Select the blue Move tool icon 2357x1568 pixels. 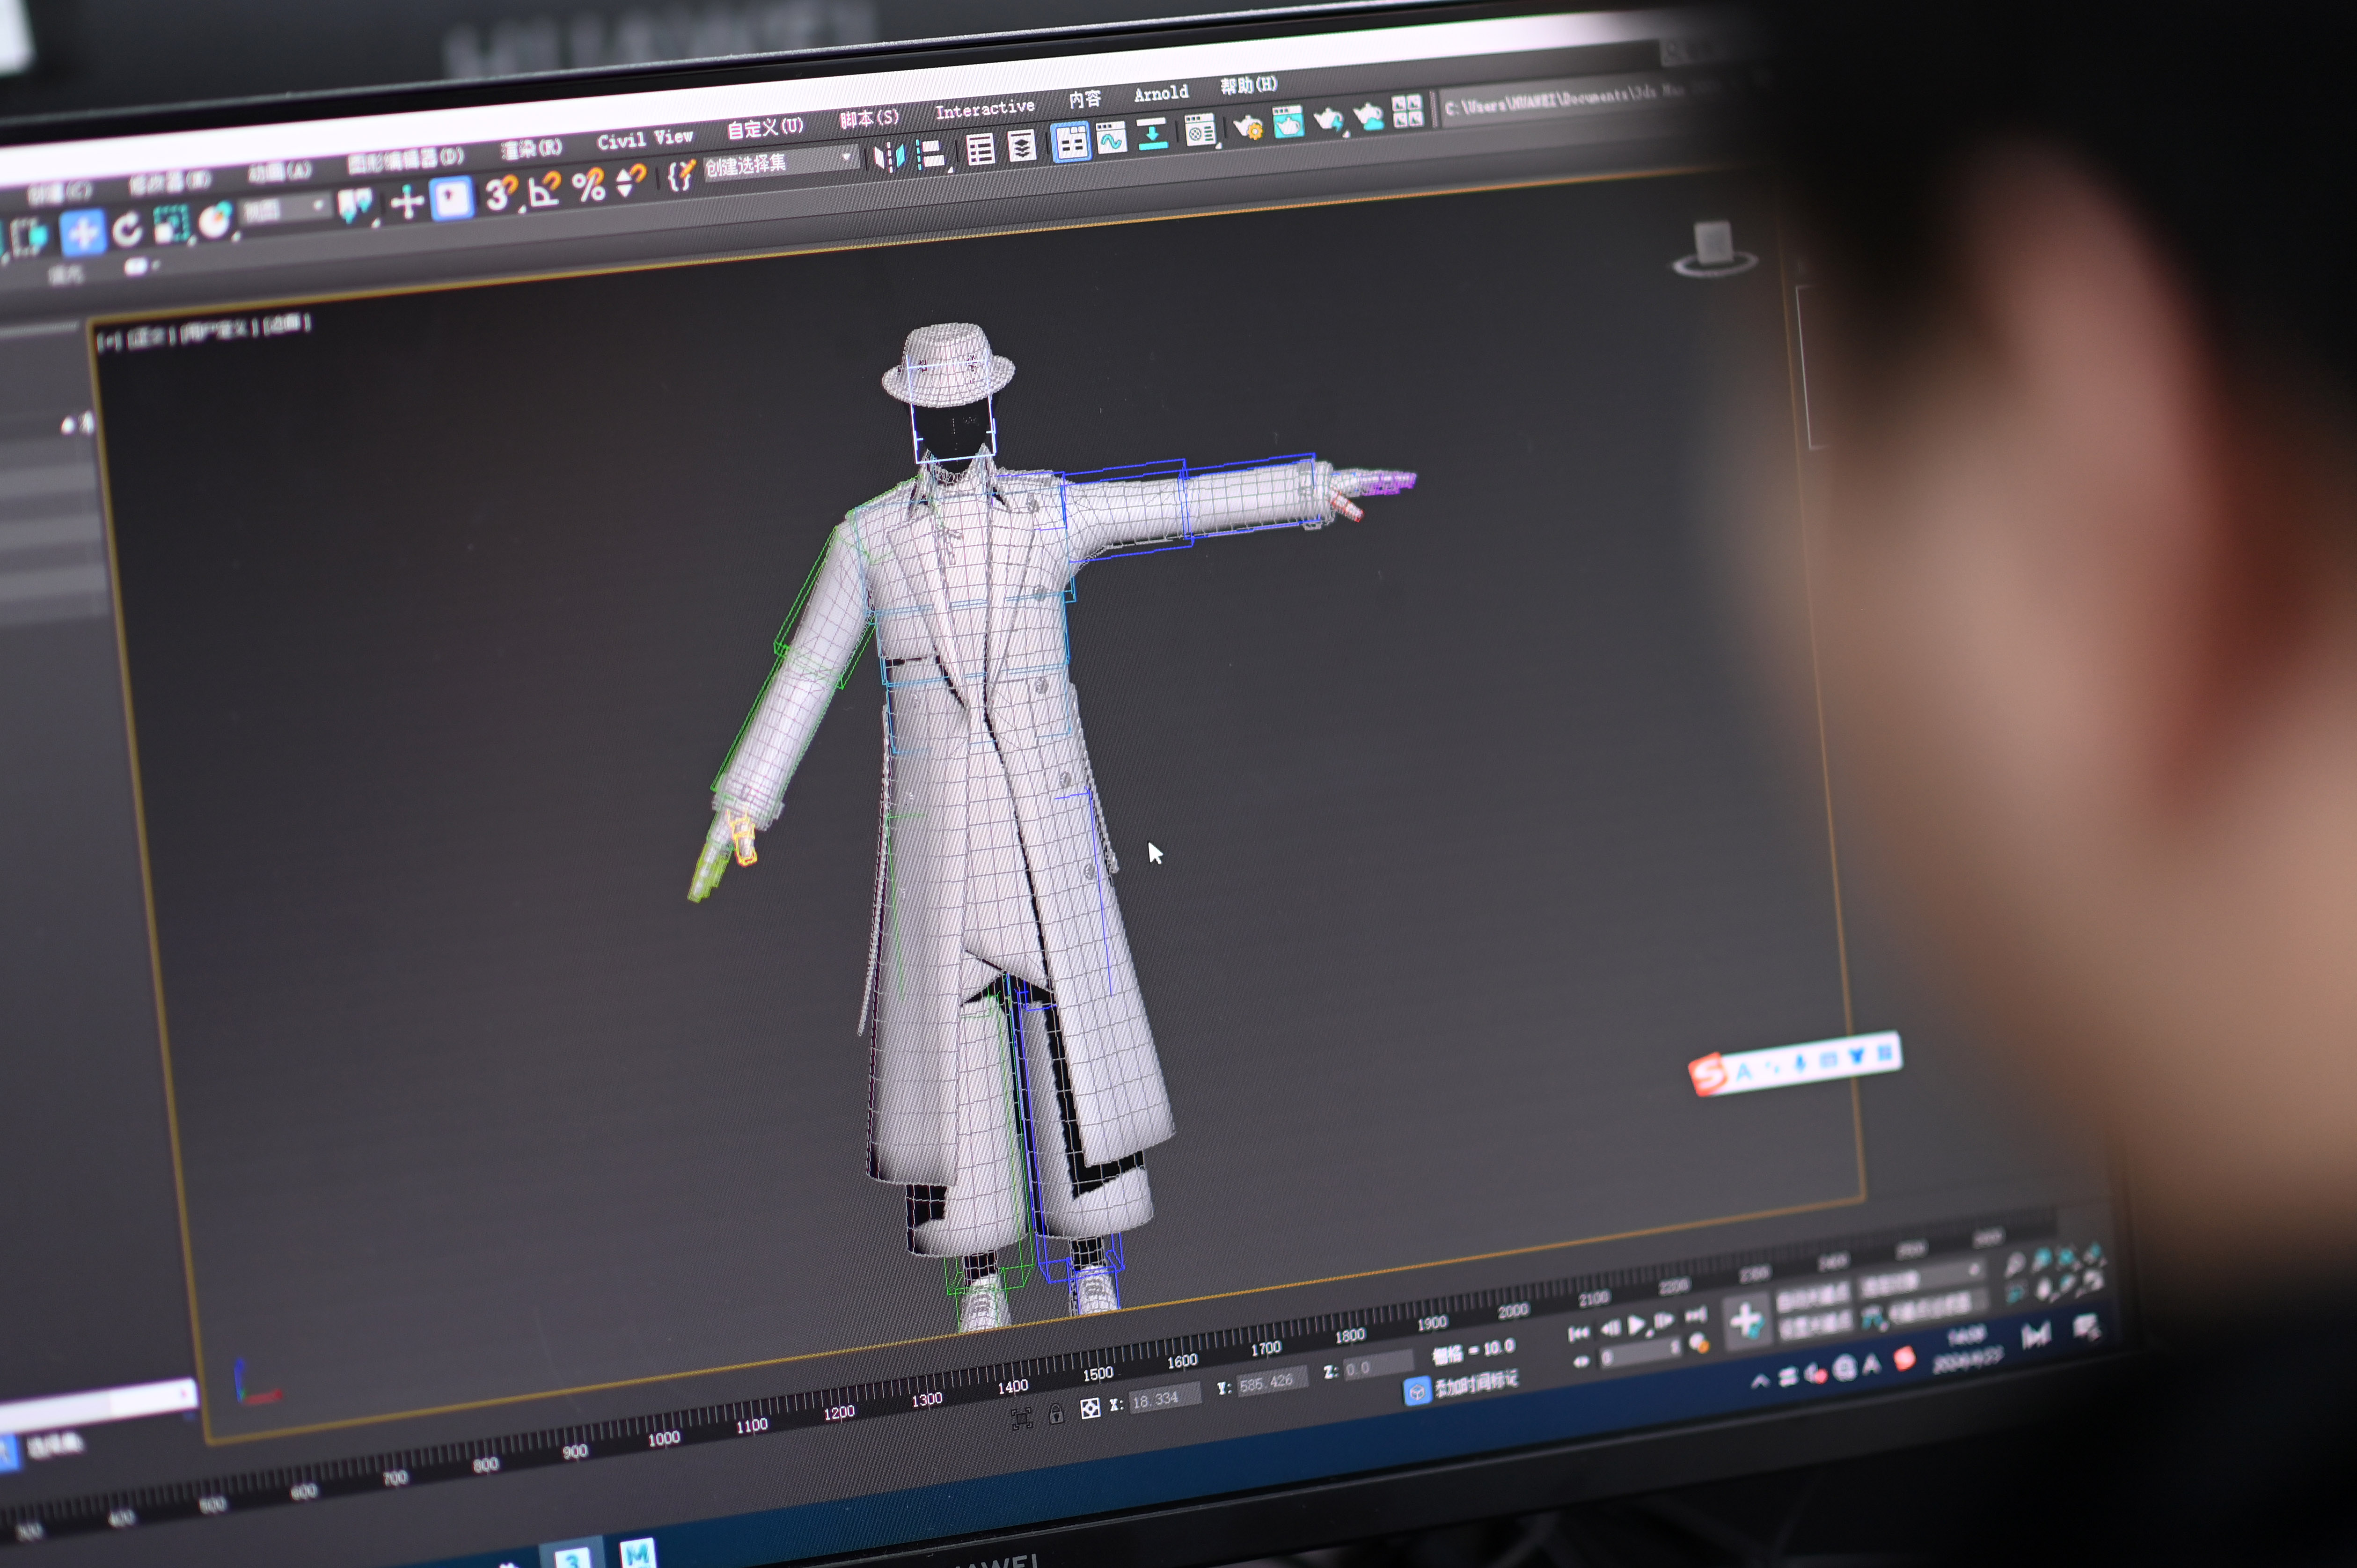pyautogui.click(x=82, y=233)
